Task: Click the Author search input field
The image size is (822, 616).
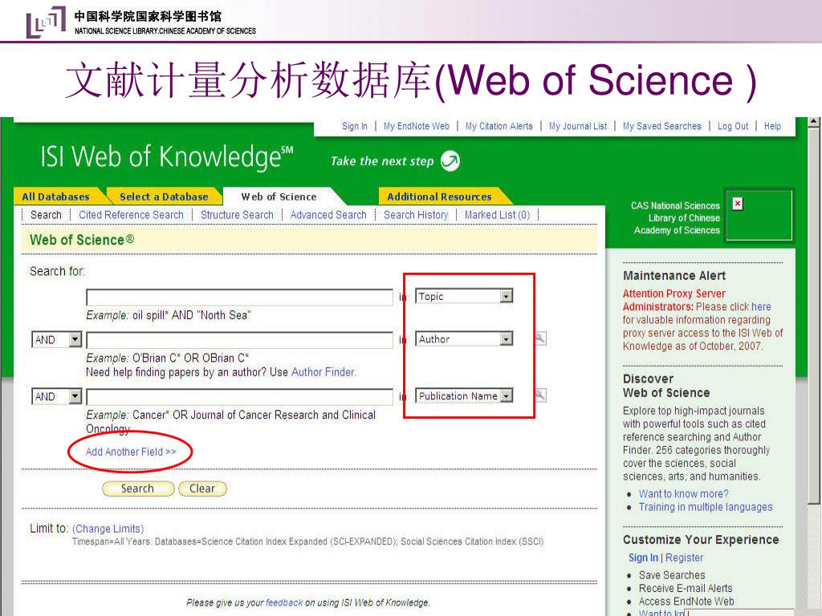Action: (x=239, y=339)
